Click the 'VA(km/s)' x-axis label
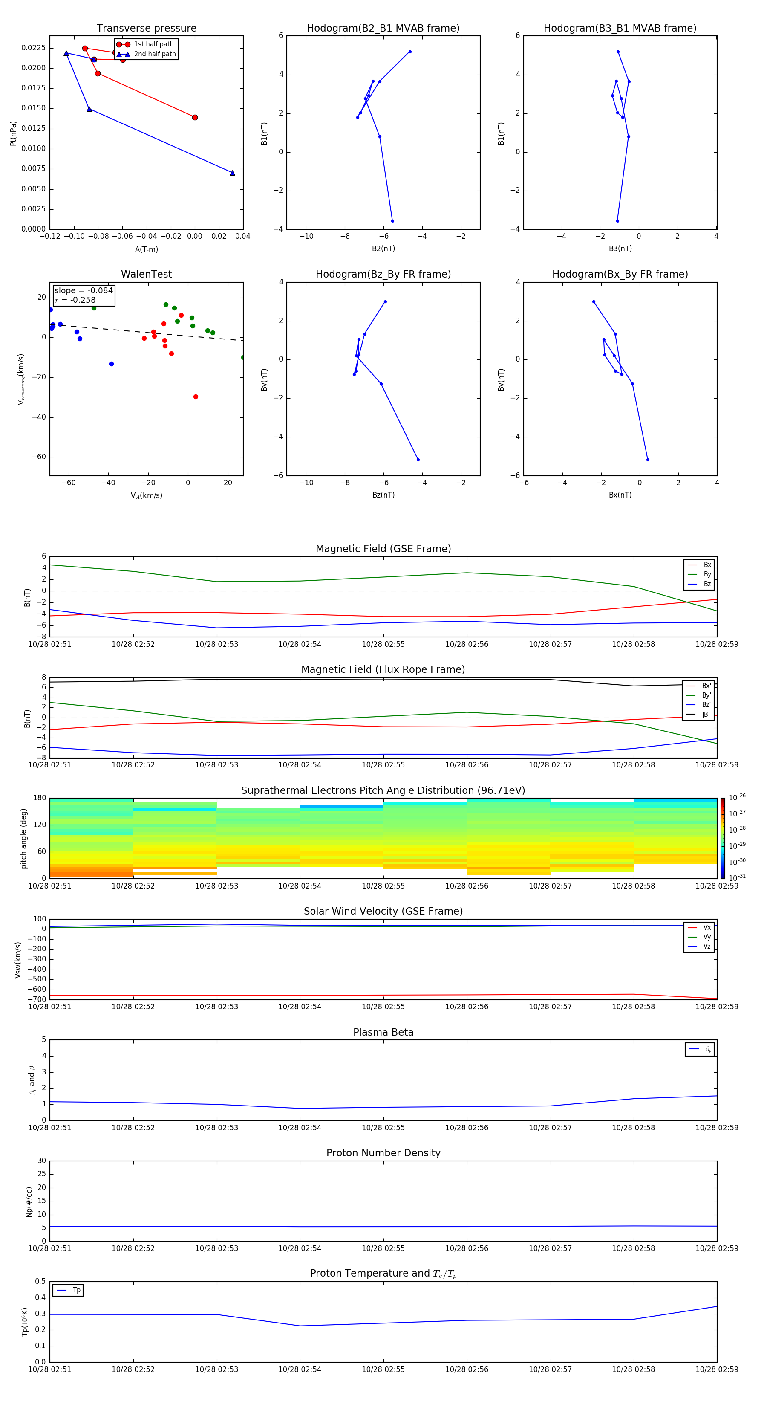 146,495
